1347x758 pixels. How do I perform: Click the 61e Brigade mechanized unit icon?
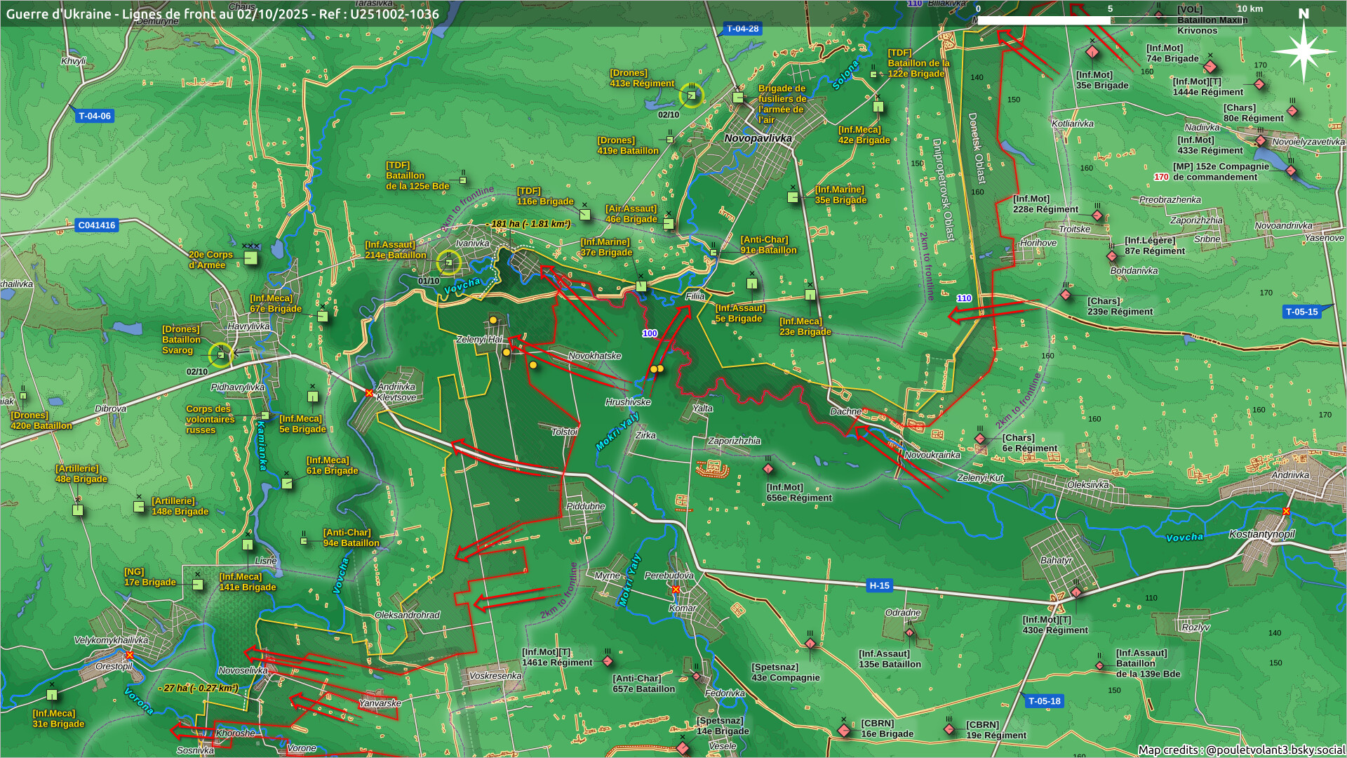point(287,483)
